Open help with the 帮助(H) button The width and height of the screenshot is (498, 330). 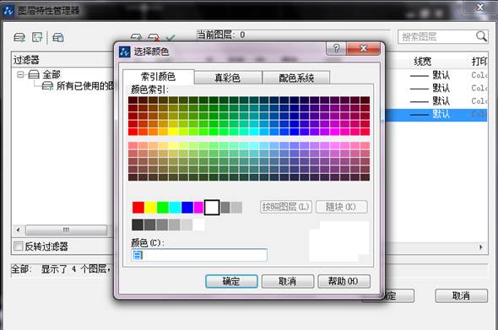pos(344,281)
